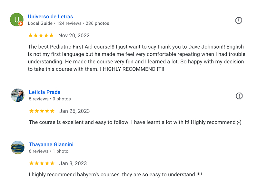
Task: Click star rating of Jan 26, 2023 review
Action: (42, 111)
